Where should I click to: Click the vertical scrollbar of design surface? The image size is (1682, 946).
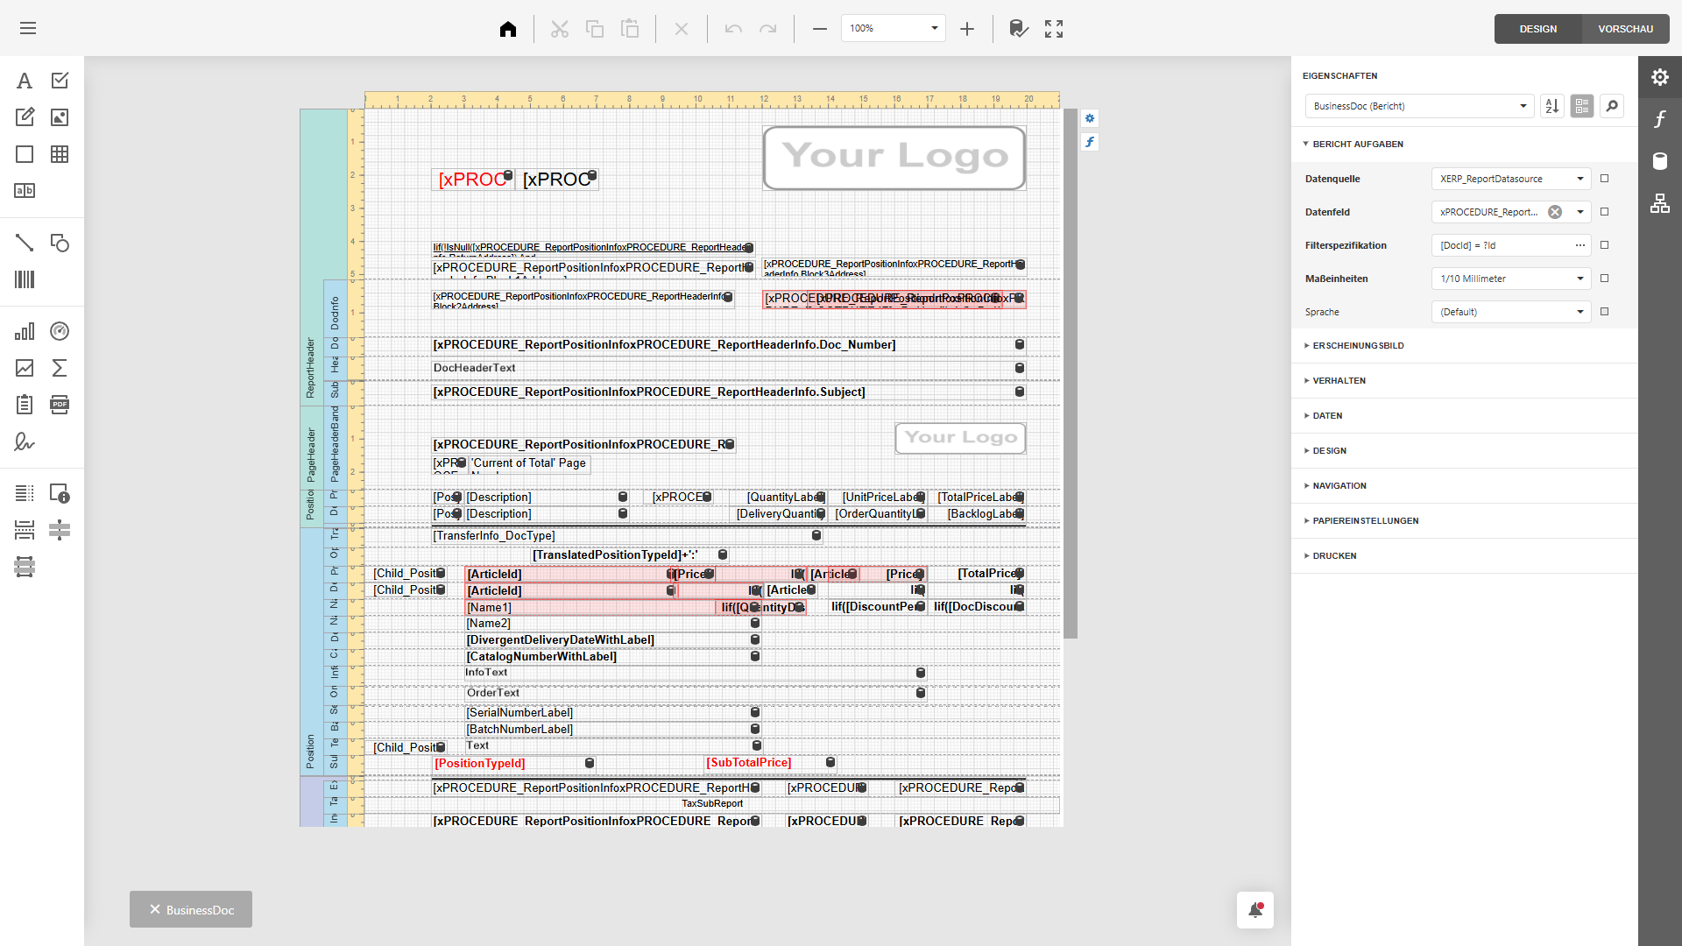click(1071, 372)
